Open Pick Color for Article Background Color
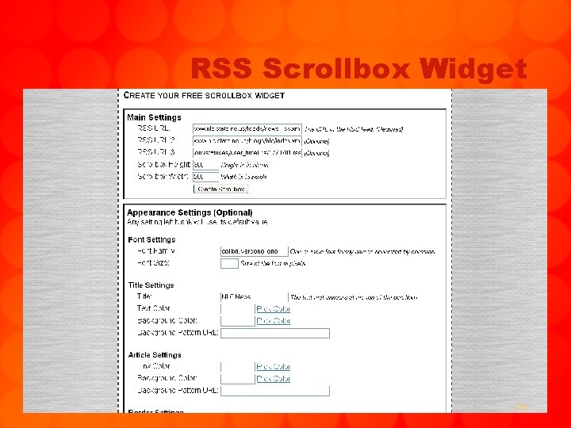Image resolution: width=571 pixels, height=428 pixels. (273, 379)
